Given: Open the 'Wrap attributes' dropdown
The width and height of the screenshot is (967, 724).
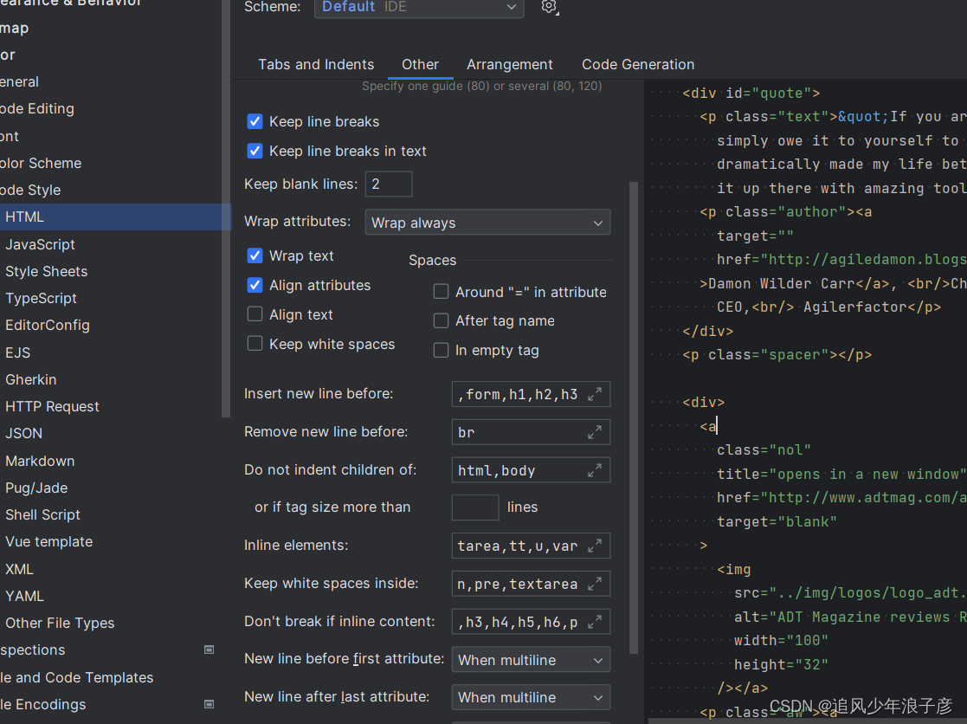Looking at the screenshot, I should (x=487, y=222).
